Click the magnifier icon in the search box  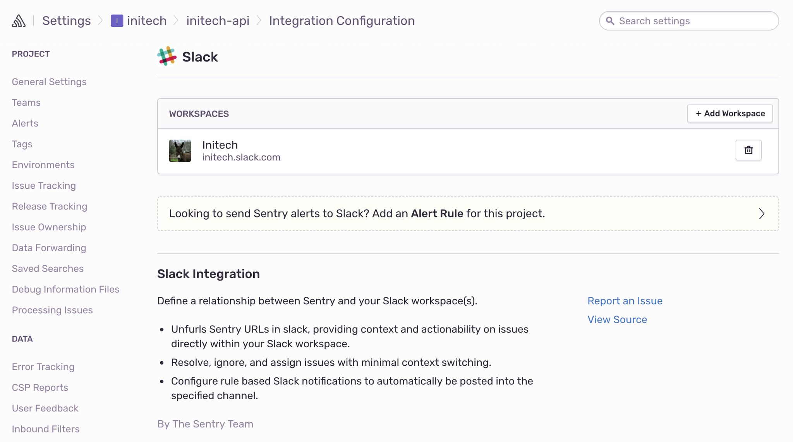[610, 21]
